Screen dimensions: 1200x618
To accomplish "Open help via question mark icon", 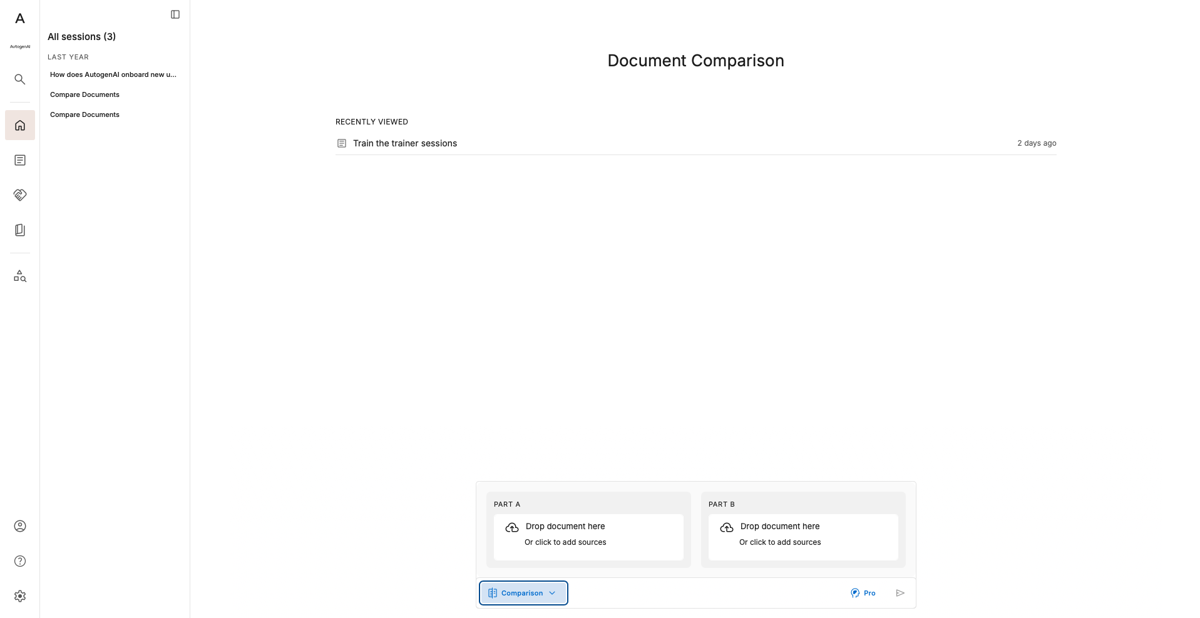I will [20, 561].
